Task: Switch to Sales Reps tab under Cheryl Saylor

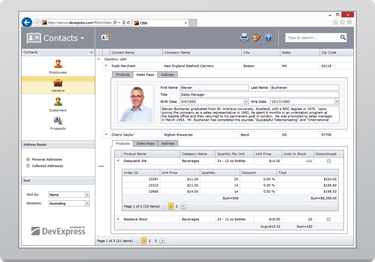Action: (x=145, y=143)
